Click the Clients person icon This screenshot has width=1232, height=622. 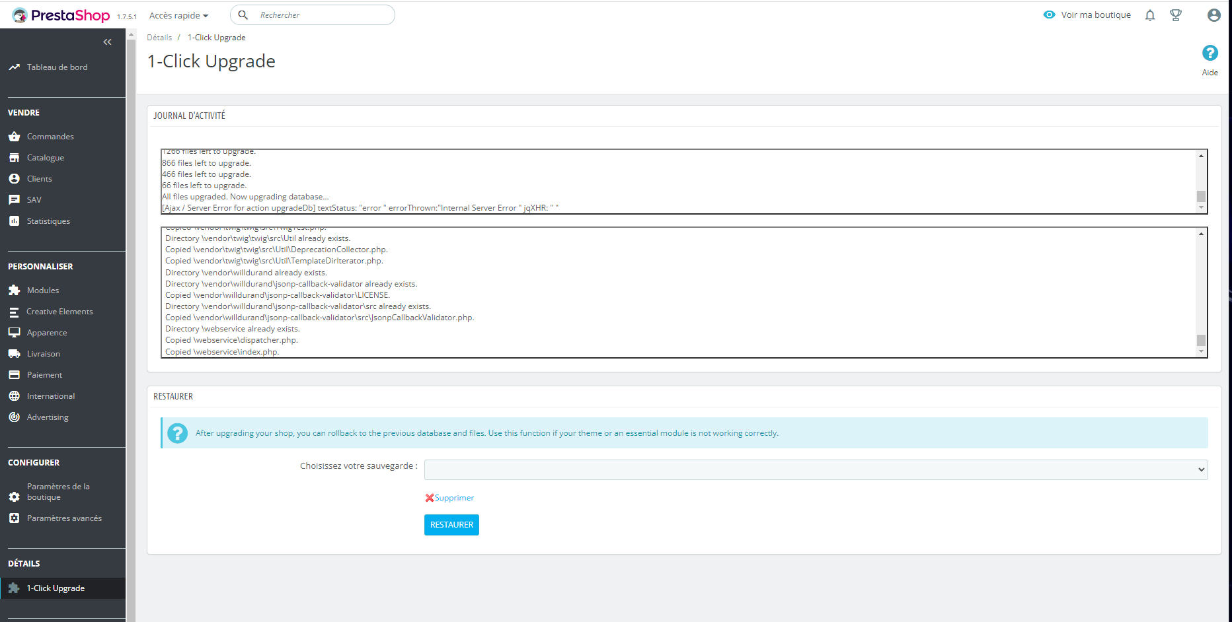point(14,179)
